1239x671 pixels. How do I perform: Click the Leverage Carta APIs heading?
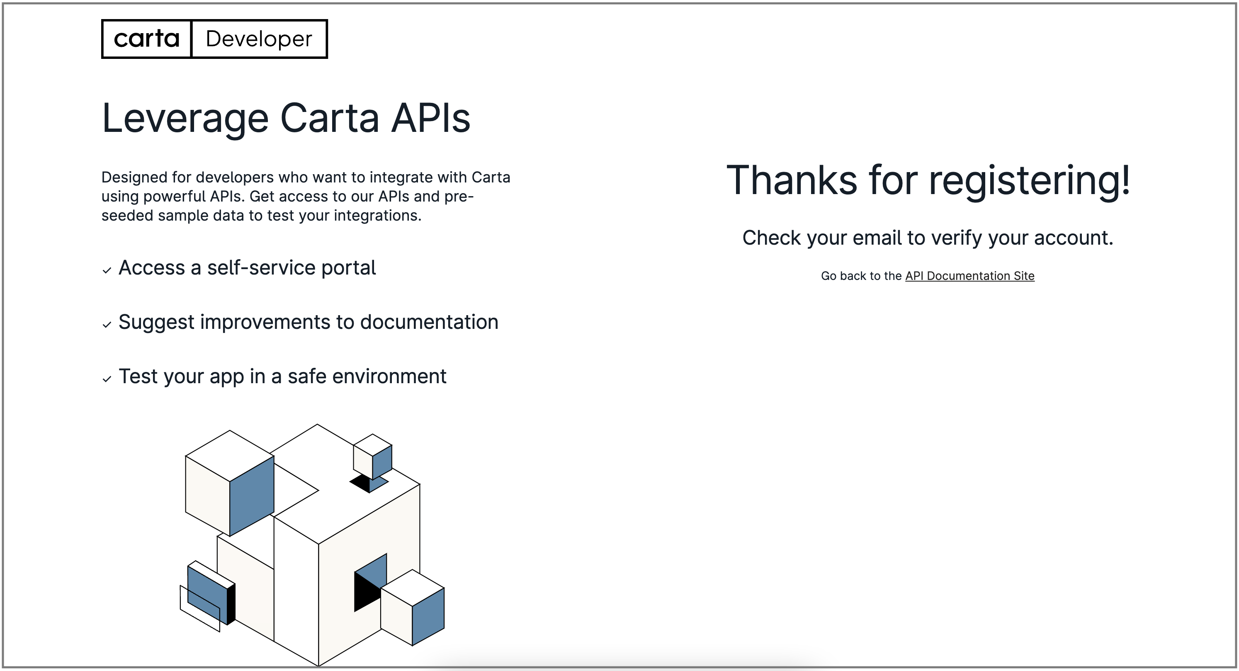(x=286, y=118)
